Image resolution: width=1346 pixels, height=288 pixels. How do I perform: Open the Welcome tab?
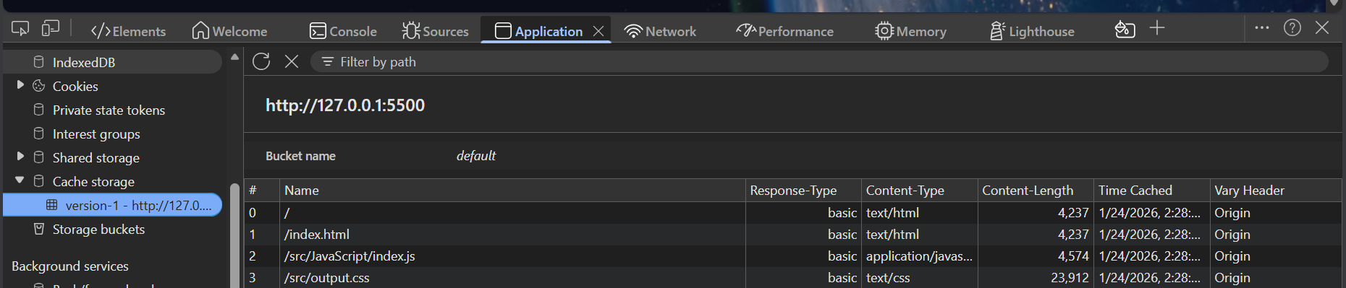[x=229, y=31]
